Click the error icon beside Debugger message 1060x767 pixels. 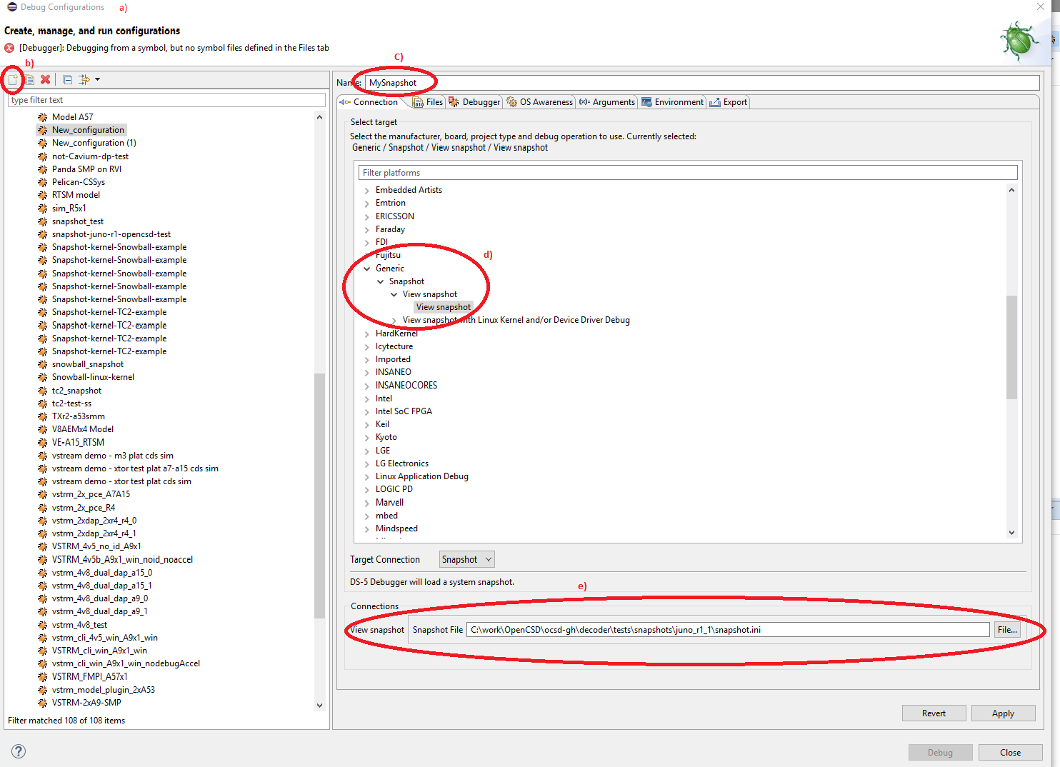(9, 48)
